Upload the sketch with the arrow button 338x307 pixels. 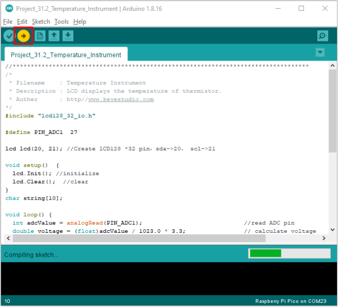click(23, 36)
